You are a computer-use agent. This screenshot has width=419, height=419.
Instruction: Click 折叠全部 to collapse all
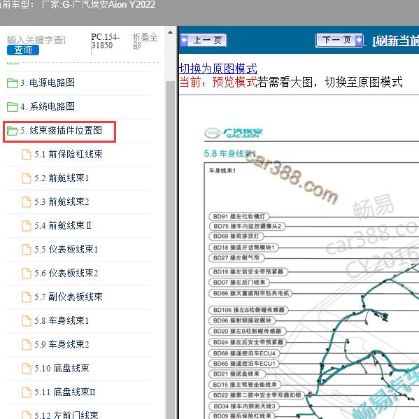pos(145,41)
